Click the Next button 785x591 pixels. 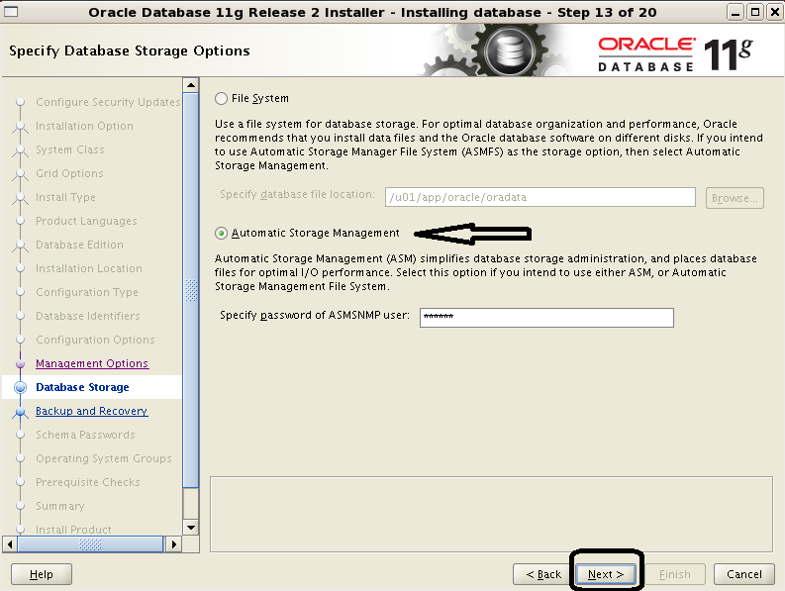pyautogui.click(x=605, y=574)
